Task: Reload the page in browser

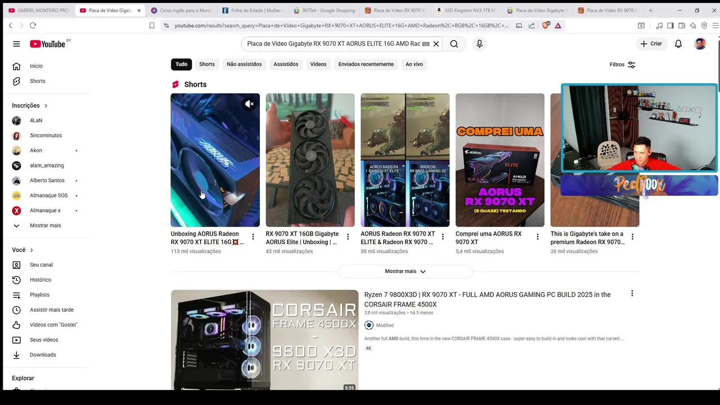Action: point(33,25)
